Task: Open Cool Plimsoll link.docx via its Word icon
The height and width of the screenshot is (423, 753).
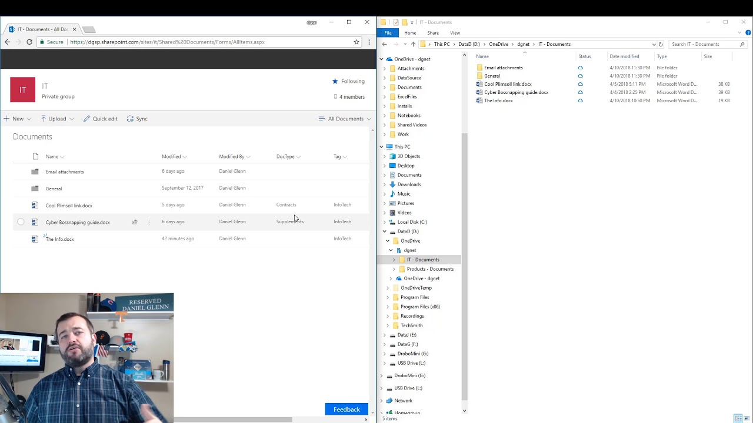Action: coord(34,205)
